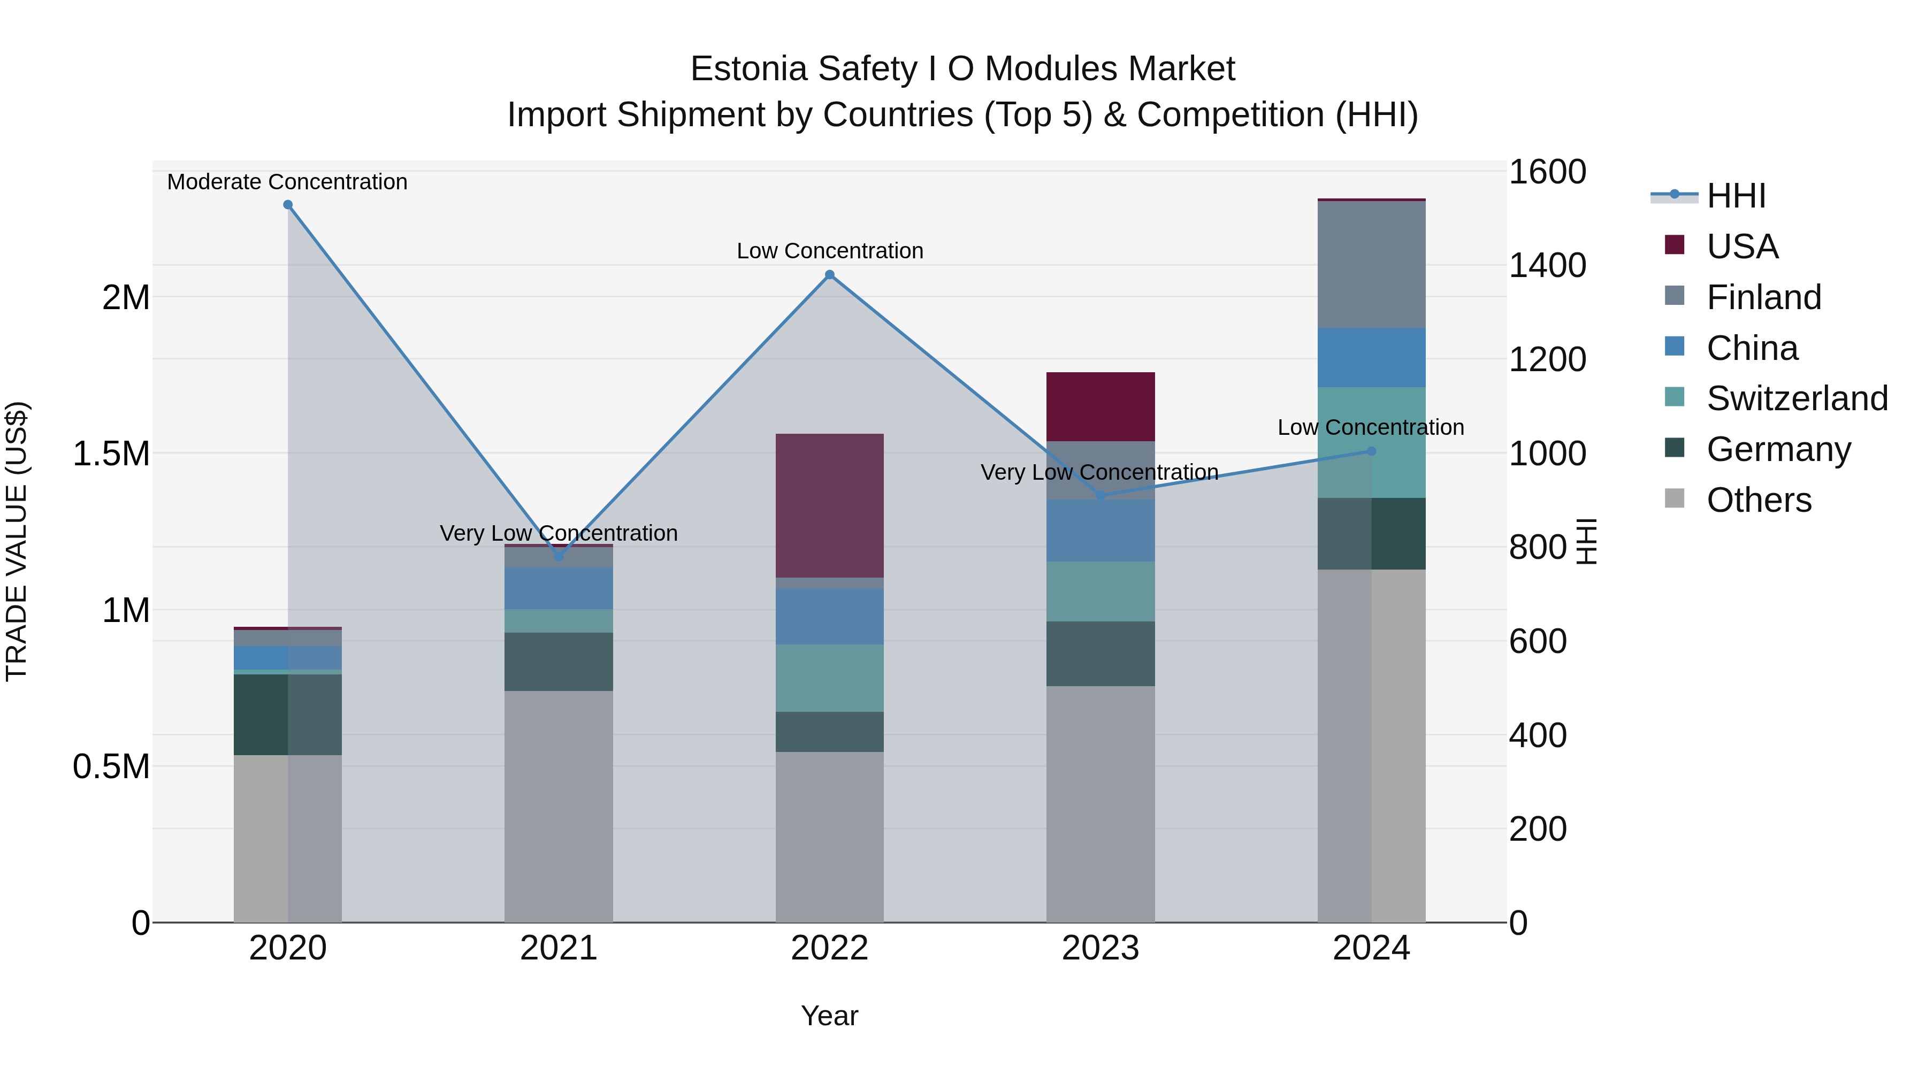Click the 2023 USA bar segment

pyautogui.click(x=1100, y=406)
